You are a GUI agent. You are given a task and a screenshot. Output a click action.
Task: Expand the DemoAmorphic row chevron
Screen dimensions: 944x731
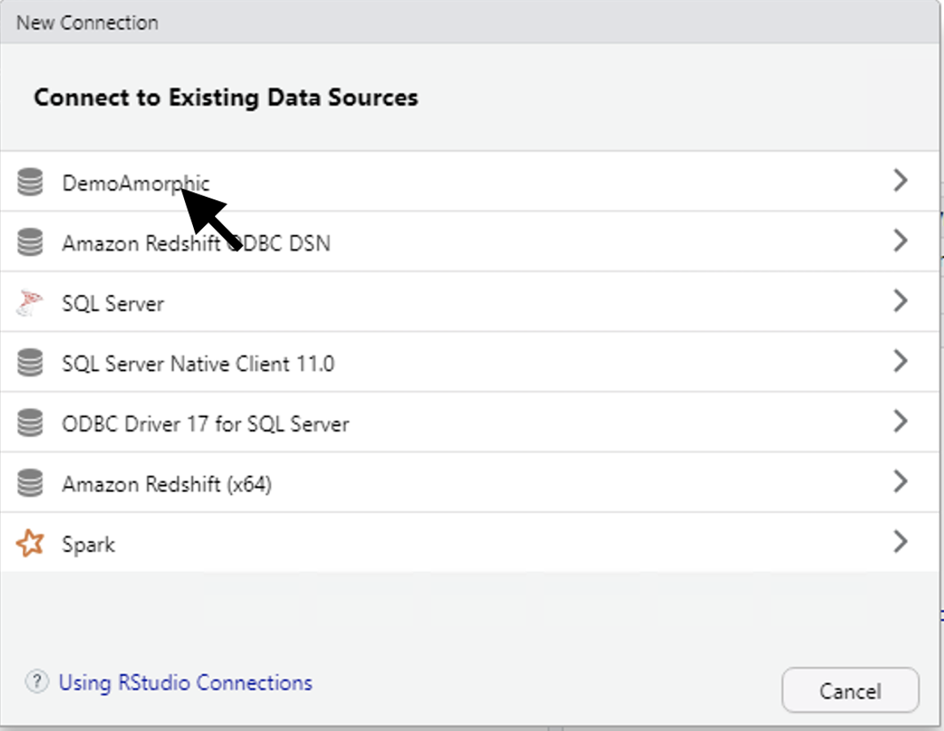click(x=901, y=181)
